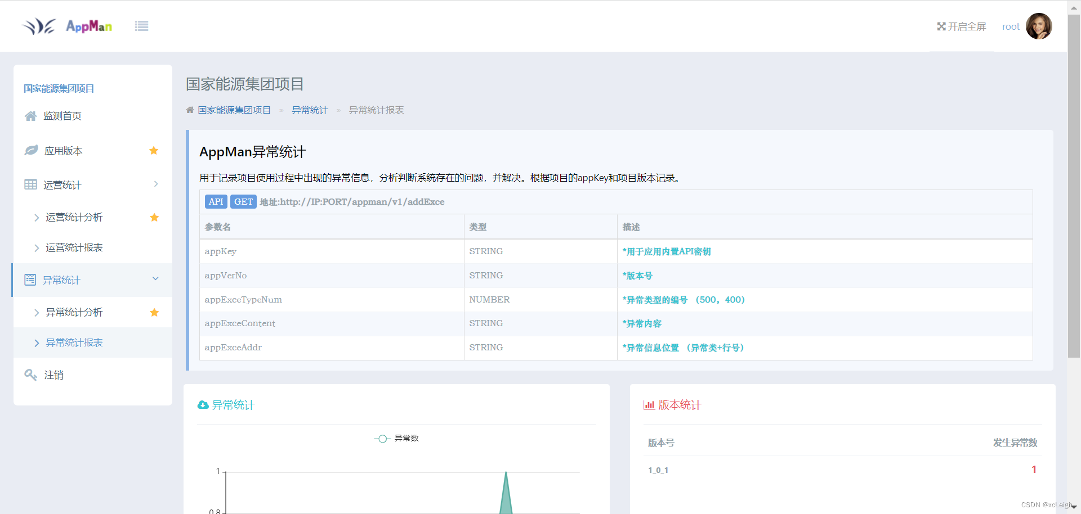Viewport: 1081px width, 514px height.
Task: Toggle the 异常数 chart legend
Action: click(396, 438)
